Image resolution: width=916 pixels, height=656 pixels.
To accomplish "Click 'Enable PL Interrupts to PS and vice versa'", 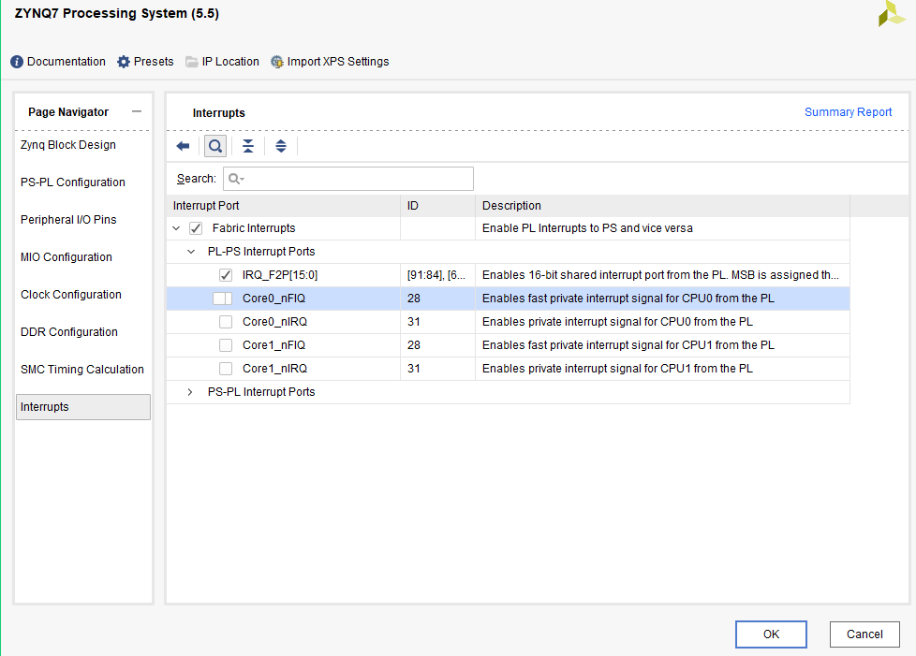I will click(x=587, y=228).
